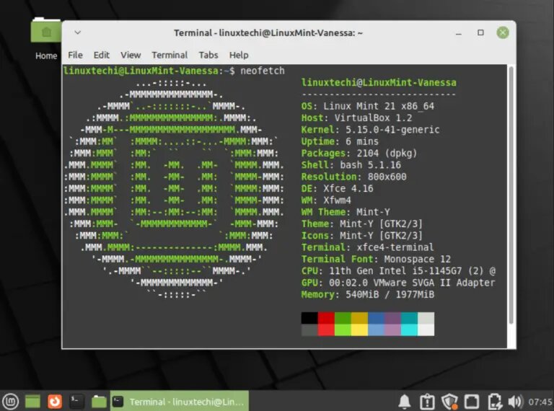This screenshot has width=554, height=411.
Task: Click the bright cyan color block
Action: pyautogui.click(x=409, y=330)
